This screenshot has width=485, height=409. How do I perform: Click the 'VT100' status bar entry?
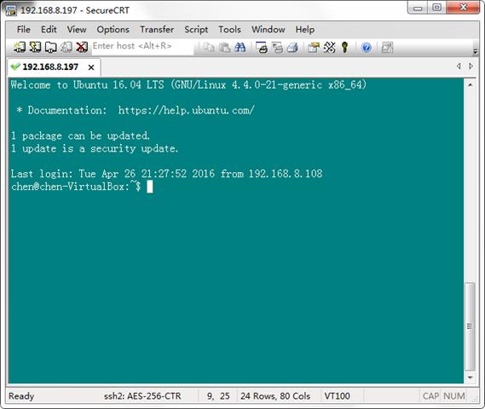point(338,396)
